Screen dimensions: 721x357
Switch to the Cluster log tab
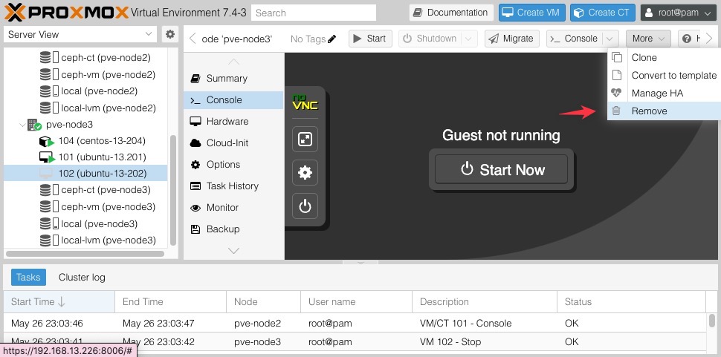82,277
